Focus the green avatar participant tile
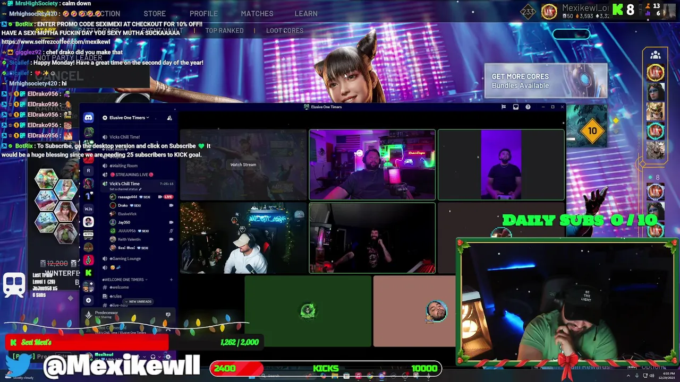The image size is (680, 382). point(308,311)
